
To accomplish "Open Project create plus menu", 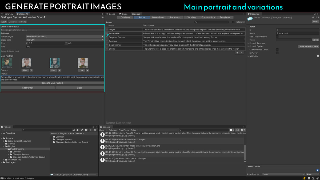I will [3, 130].
